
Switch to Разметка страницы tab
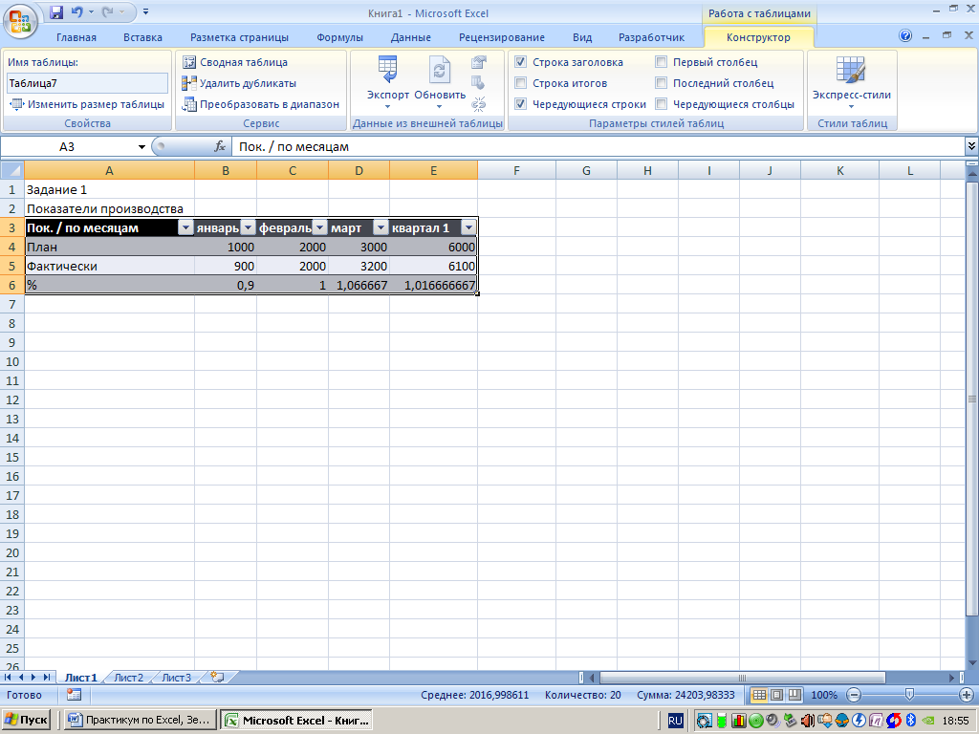pos(239,37)
